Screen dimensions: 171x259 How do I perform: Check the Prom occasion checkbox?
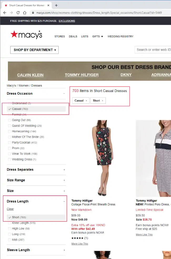tap(9, 148)
